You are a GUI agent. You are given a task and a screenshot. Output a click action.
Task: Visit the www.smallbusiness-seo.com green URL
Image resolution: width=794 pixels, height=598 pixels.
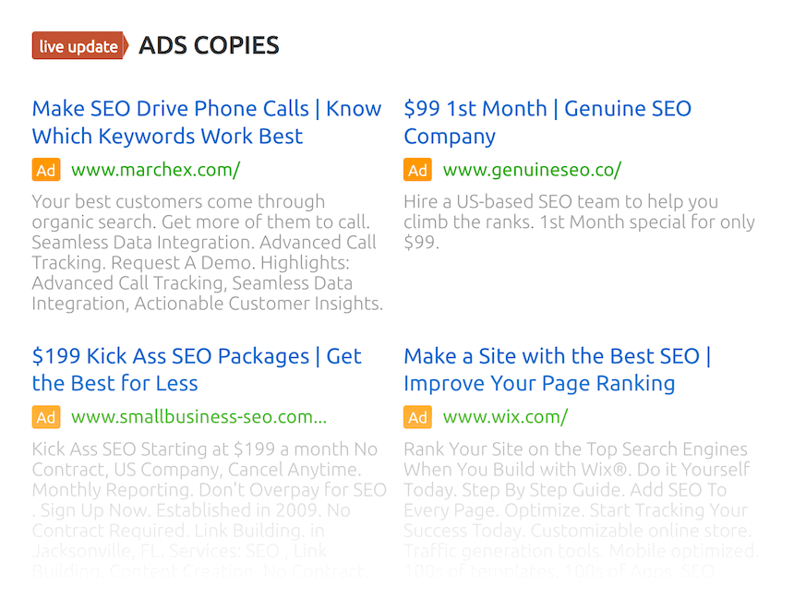coord(199,417)
